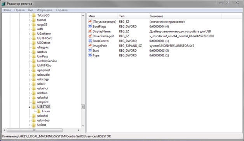Expand the usbvideo tree node

(x=30, y=120)
